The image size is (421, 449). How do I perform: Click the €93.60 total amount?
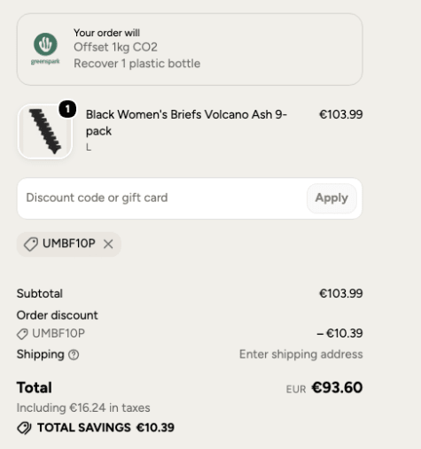tap(337, 387)
